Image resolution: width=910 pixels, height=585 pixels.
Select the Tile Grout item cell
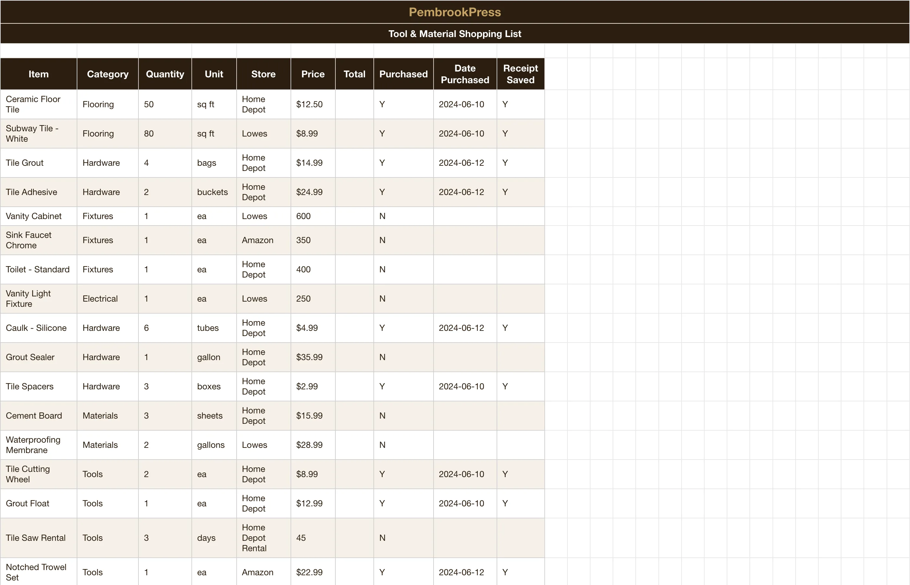39,163
